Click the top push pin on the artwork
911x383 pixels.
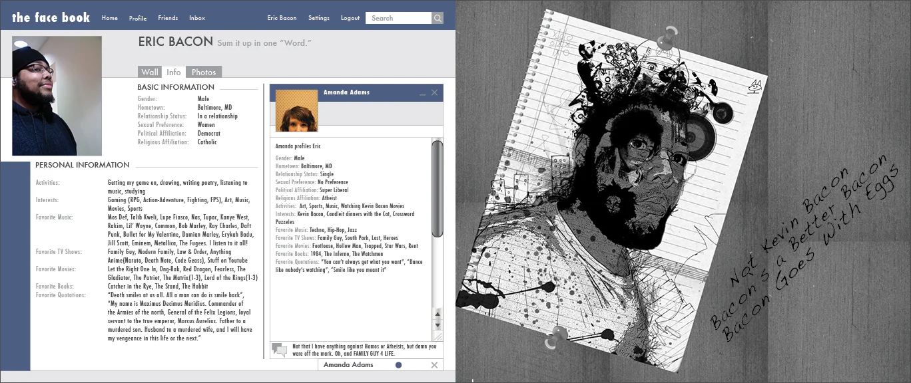point(666,38)
